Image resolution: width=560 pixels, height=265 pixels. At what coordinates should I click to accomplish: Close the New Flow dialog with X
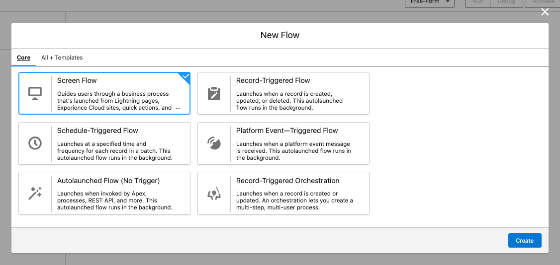(545, 12)
